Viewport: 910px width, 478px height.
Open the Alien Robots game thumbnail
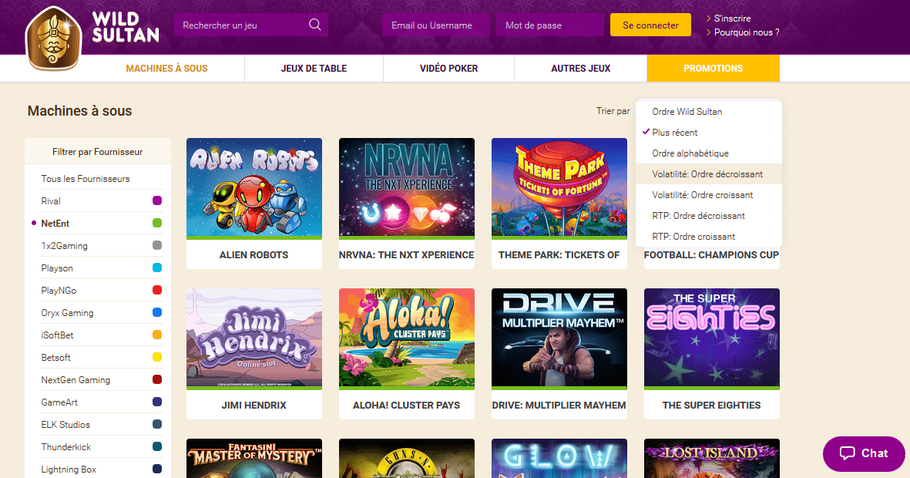point(254,187)
